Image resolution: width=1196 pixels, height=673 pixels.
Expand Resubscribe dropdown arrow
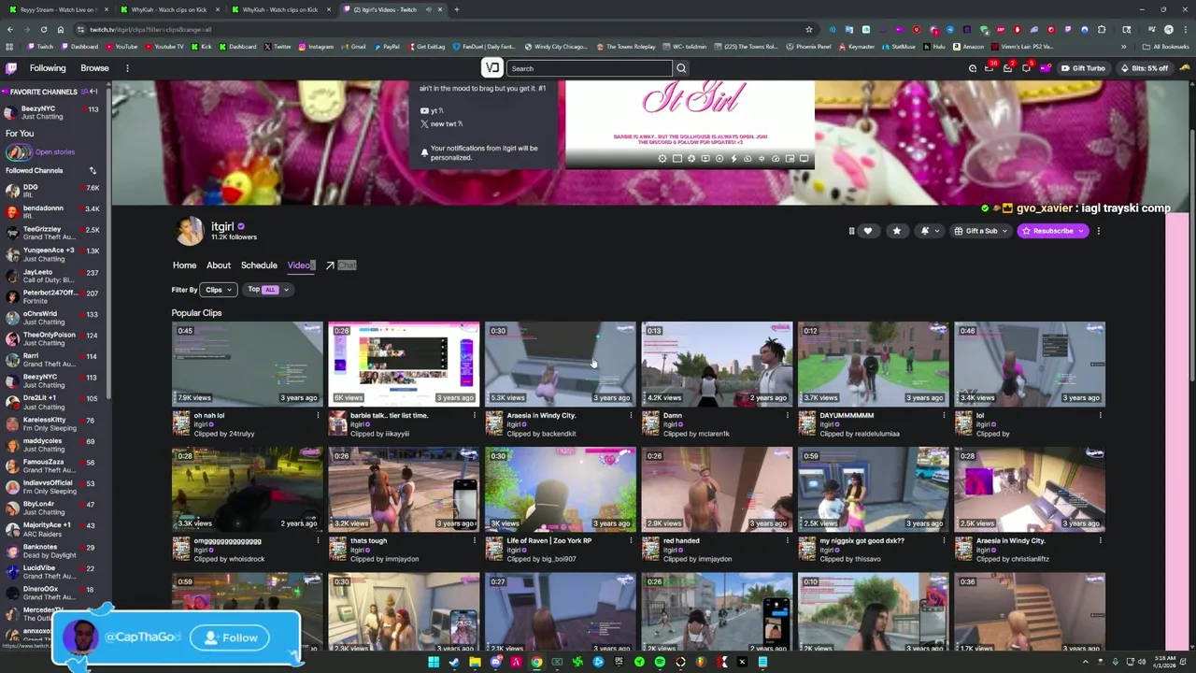[1082, 231]
